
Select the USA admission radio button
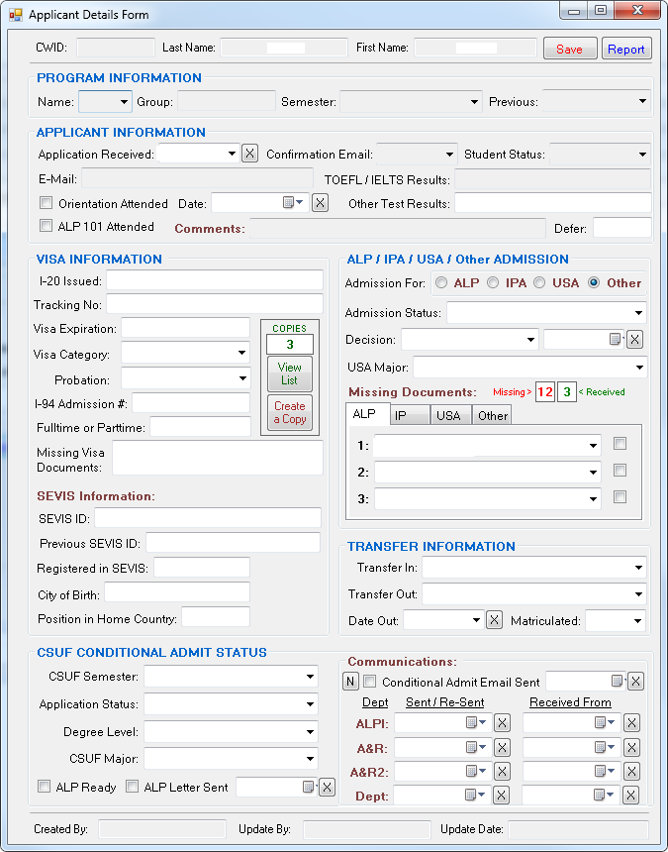point(539,282)
